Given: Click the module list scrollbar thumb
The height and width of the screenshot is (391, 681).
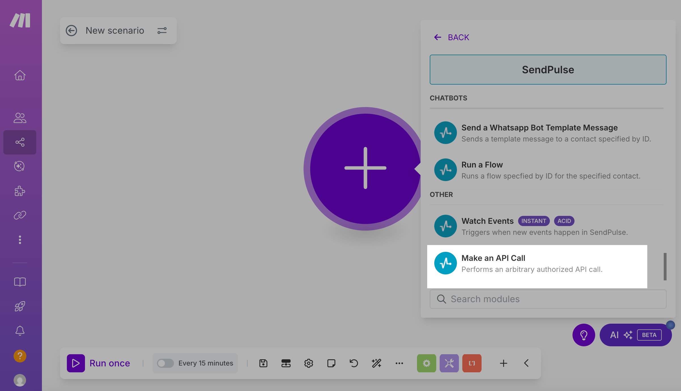Looking at the screenshot, I should pyautogui.click(x=665, y=266).
